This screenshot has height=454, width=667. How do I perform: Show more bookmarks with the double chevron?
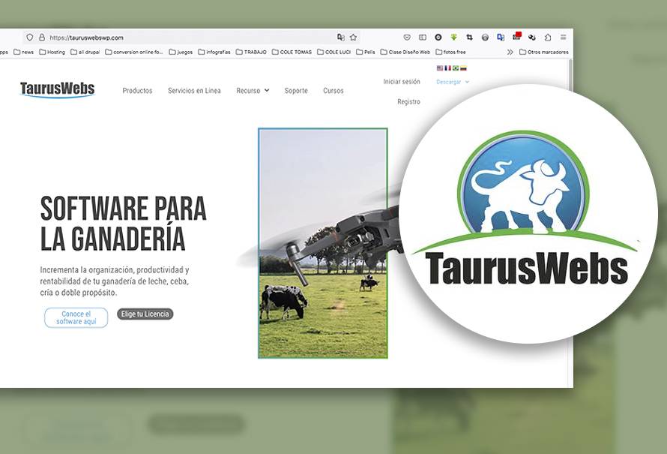(510, 52)
